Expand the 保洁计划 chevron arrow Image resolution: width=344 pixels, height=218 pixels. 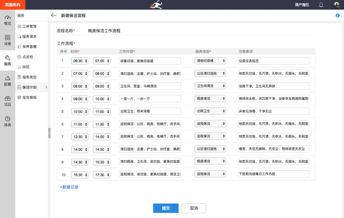(x=46, y=87)
